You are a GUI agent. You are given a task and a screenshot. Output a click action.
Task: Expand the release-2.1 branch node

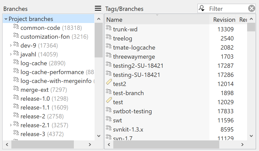click(x=11, y=125)
